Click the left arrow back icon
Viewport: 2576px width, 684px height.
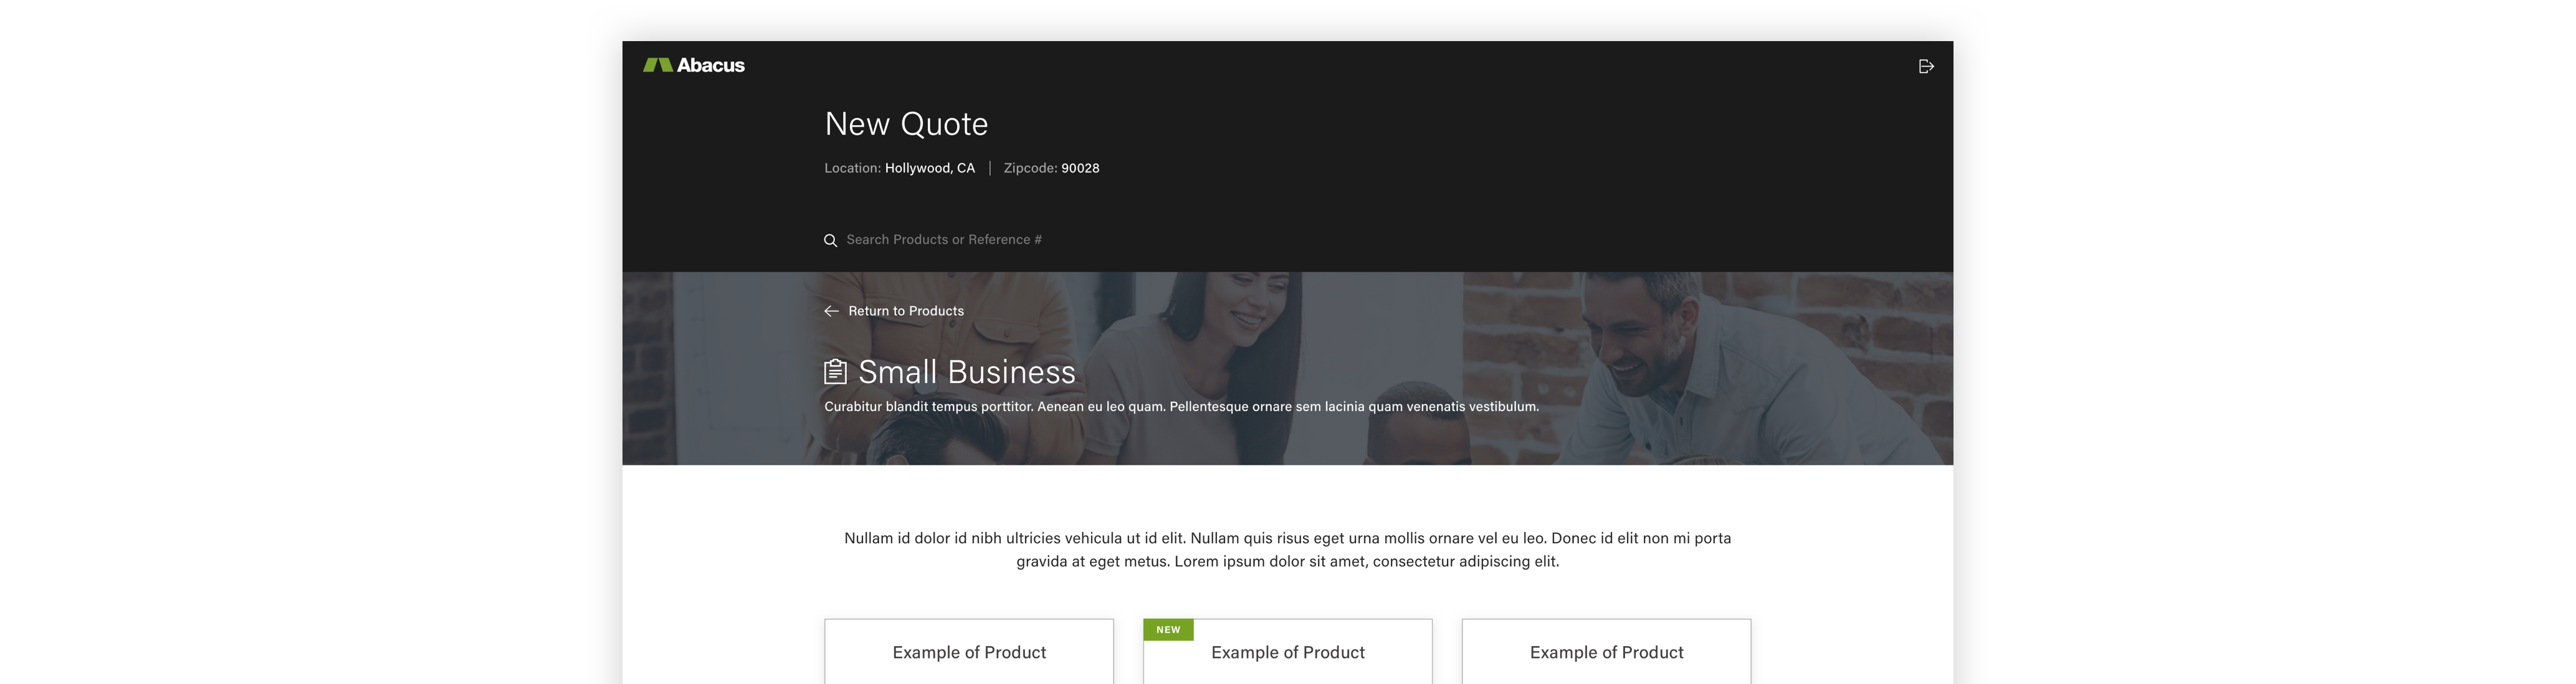tap(831, 311)
